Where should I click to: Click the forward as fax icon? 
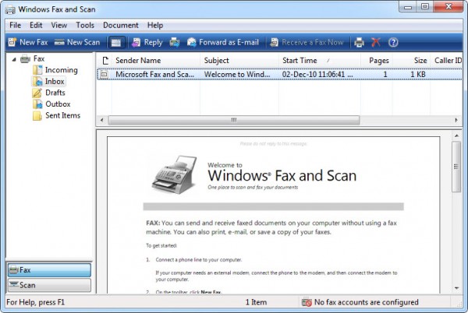point(175,42)
